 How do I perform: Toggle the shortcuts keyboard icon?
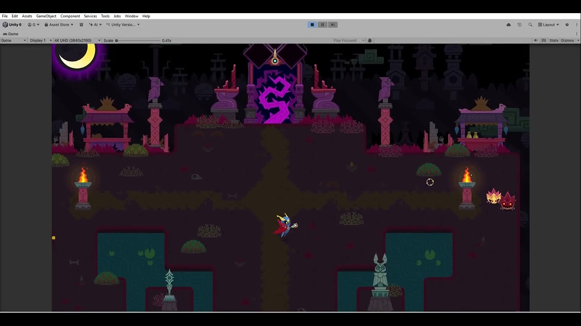[544, 41]
